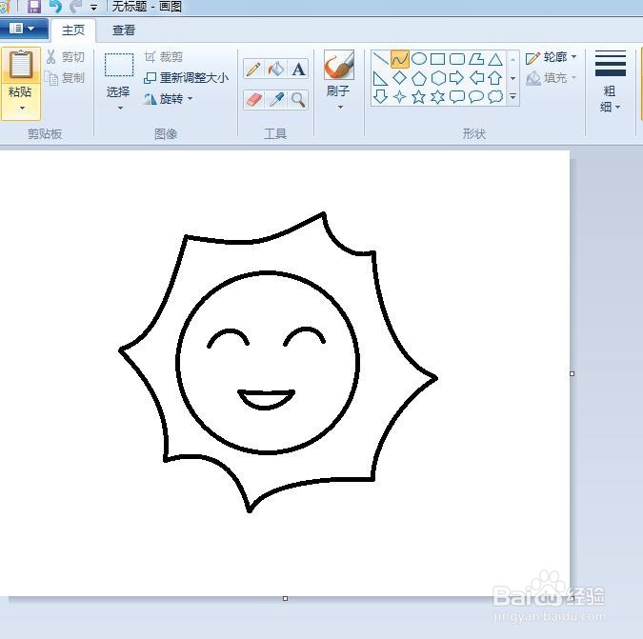Open the Fill (填充) dropdown
The image size is (643, 639).
pyautogui.click(x=552, y=78)
